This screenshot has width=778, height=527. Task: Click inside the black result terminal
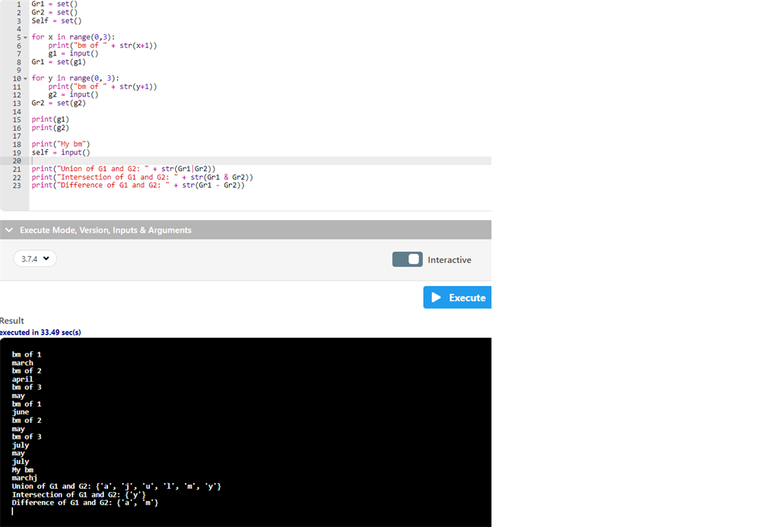[246, 432]
